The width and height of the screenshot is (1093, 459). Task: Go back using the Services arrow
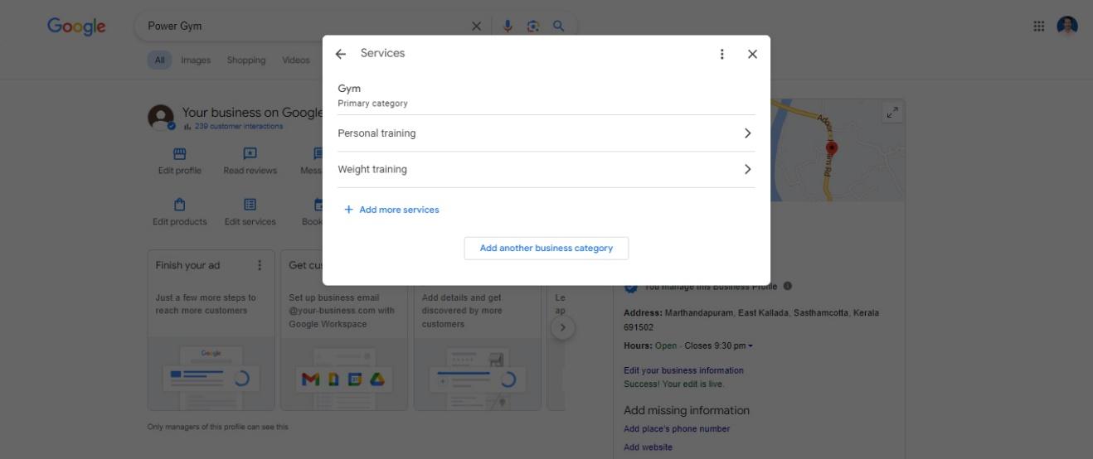(x=340, y=54)
